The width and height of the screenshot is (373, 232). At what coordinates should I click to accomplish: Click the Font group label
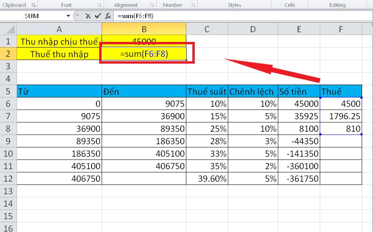(66, 5)
